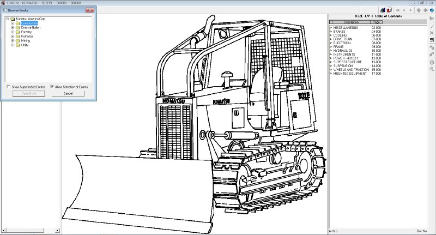Select the FRAME contents entry
Screen dimensions: 436x235
point(338,47)
